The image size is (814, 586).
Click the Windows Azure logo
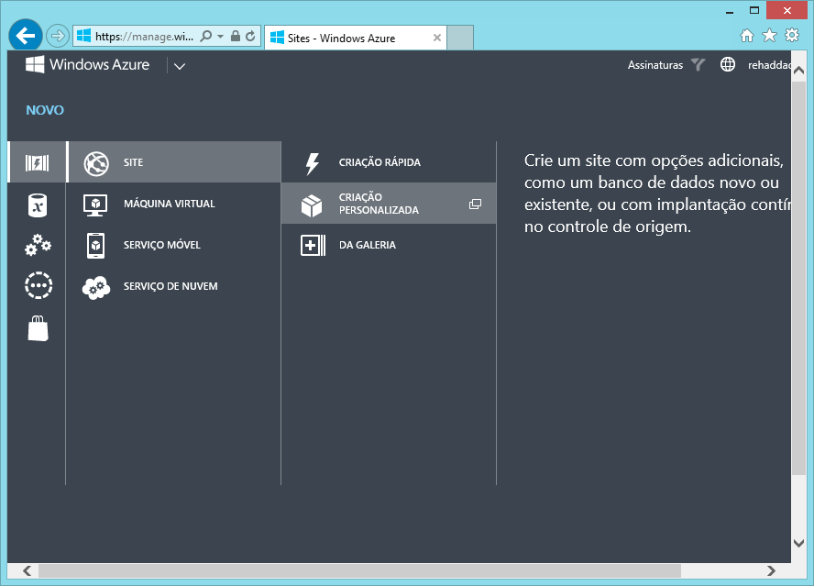tap(35, 64)
